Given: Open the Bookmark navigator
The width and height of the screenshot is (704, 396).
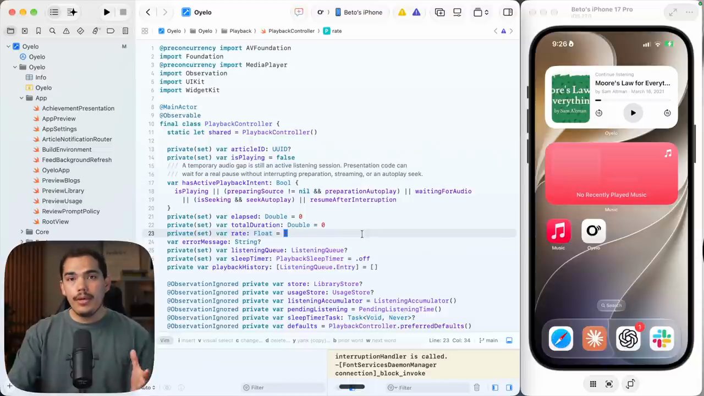Looking at the screenshot, I should 38,31.
